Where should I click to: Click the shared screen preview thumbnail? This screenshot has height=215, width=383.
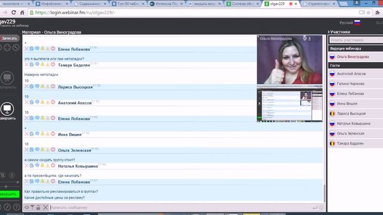pyautogui.click(x=290, y=104)
